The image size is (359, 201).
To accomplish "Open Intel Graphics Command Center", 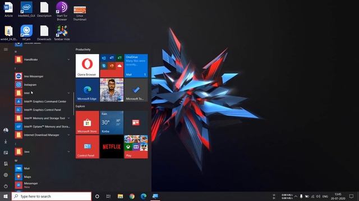I will [x=43, y=102].
